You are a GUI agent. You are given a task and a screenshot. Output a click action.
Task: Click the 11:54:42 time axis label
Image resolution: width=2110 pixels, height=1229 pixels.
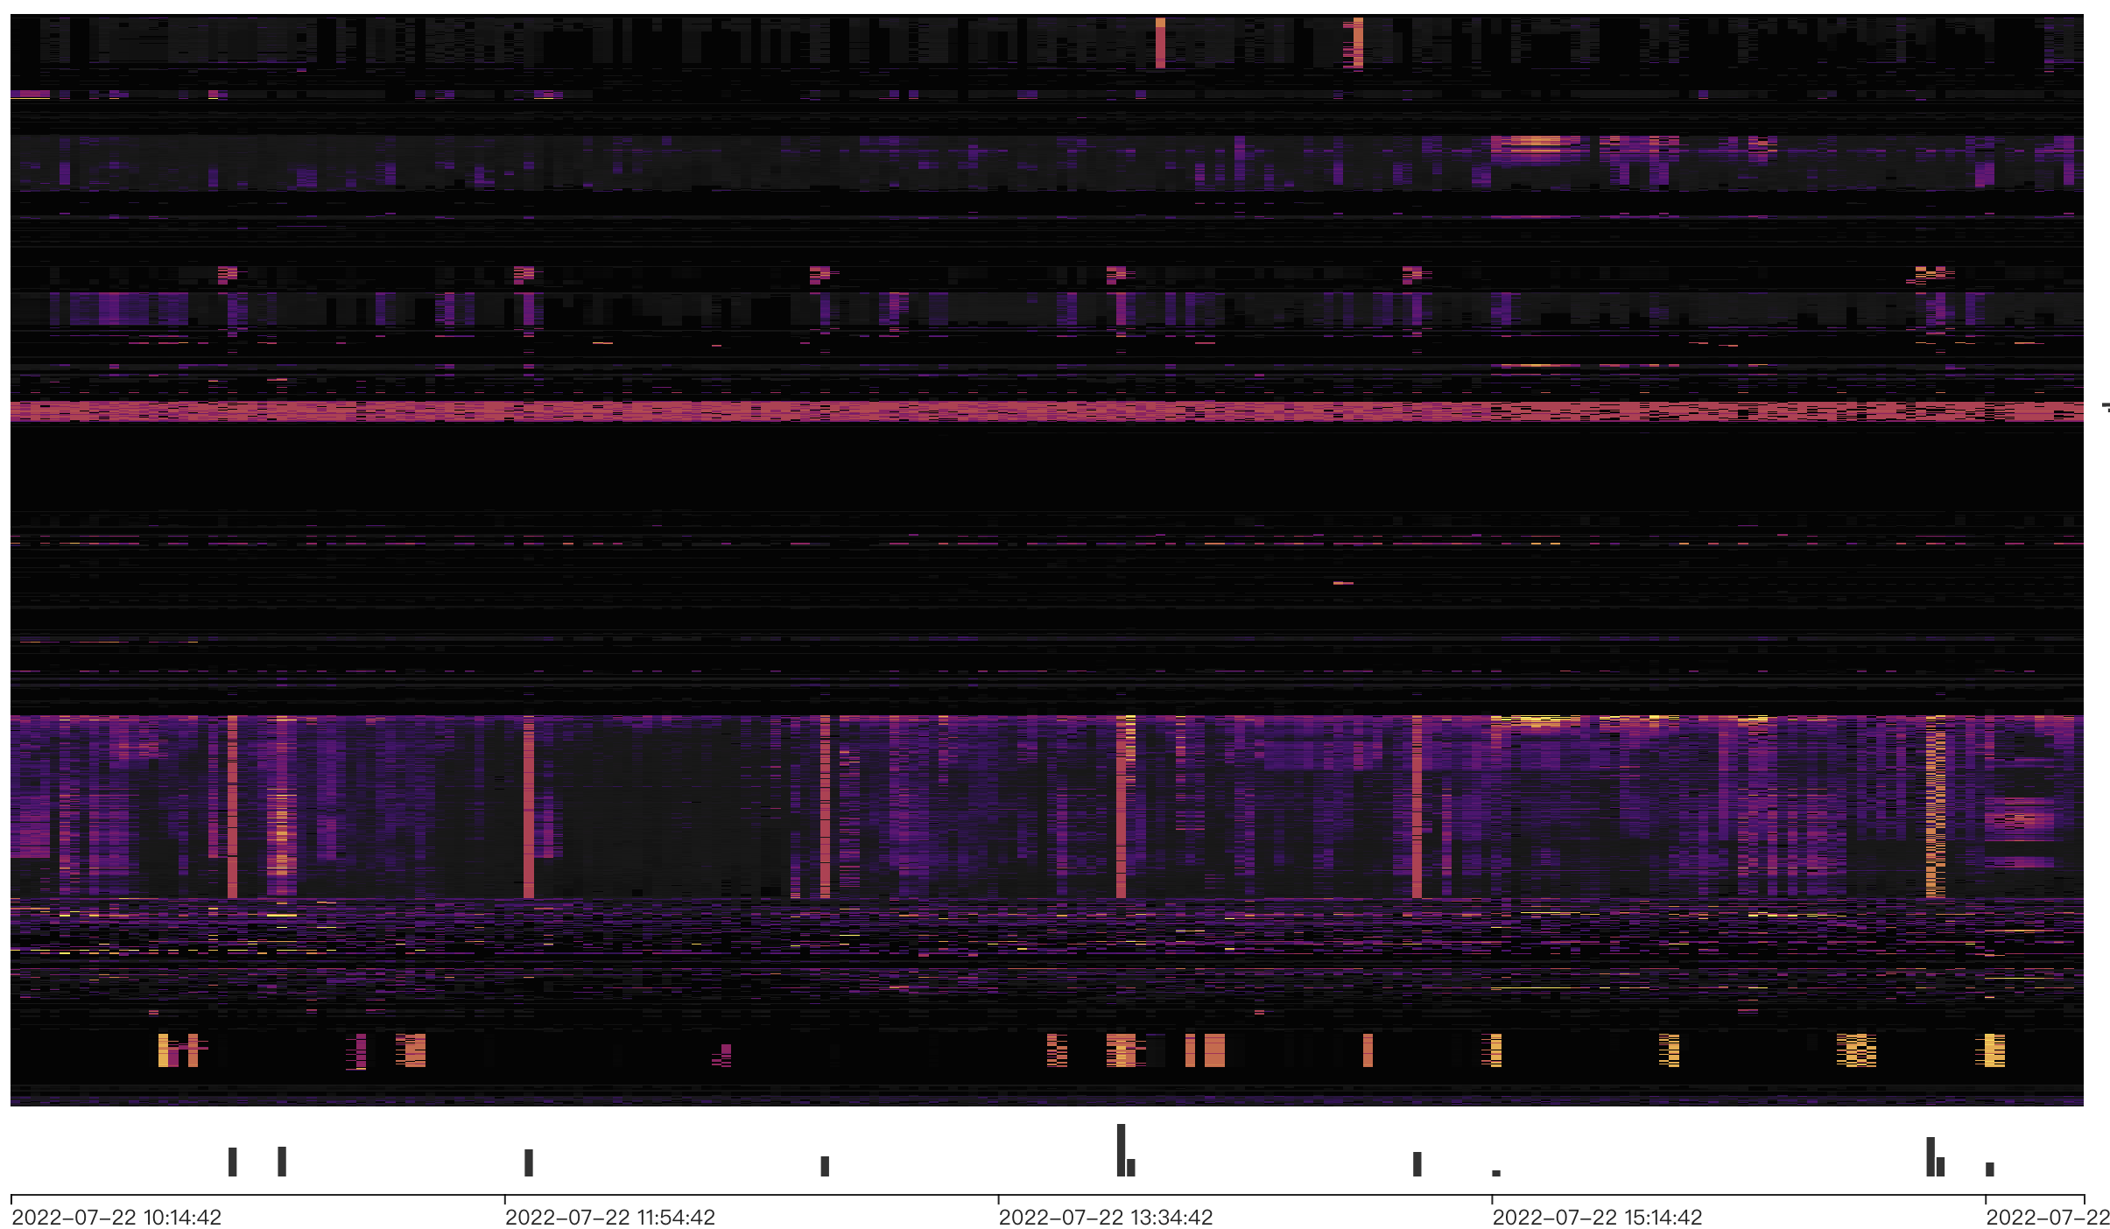[x=610, y=1217]
